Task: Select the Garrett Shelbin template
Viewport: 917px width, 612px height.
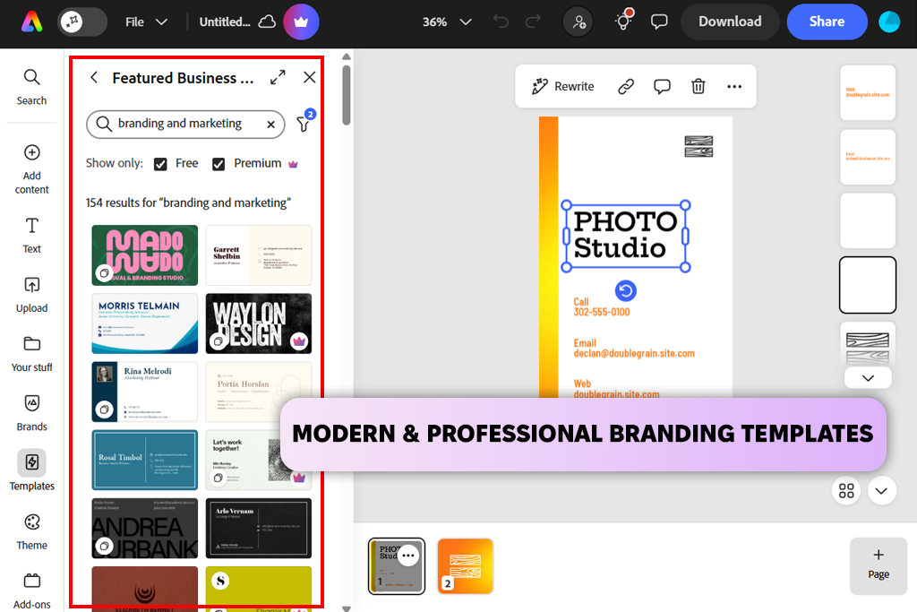Action: point(259,255)
